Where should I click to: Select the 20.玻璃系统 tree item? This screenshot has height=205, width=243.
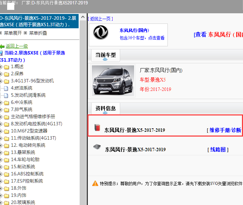coord(23,202)
